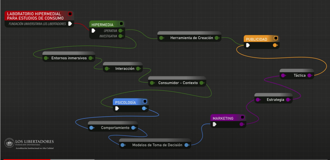Image resolution: width=330 pixels, height=160 pixels.
Task: Click the green OPERATIVA output pin
Action: pos(121,31)
